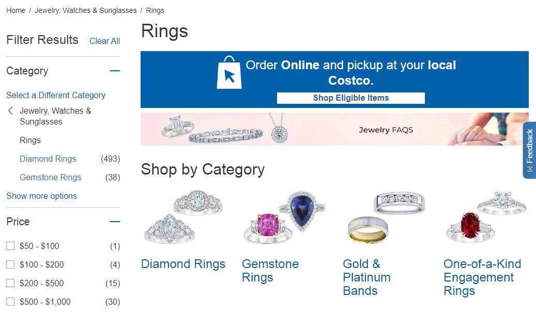Collapse the Price filter section
This screenshot has width=536, height=313.
(115, 222)
